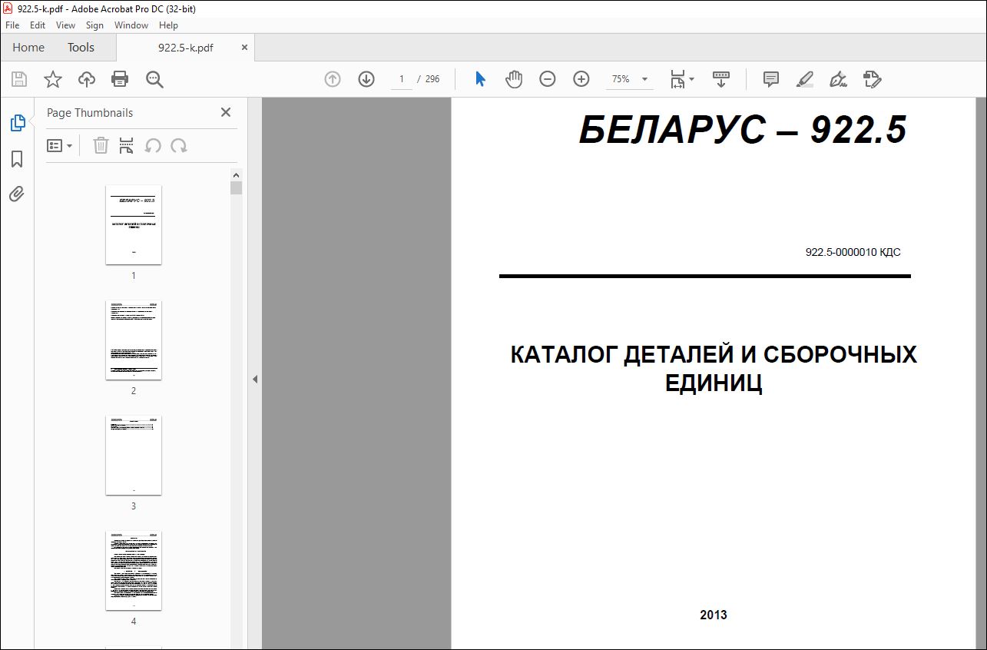Select the Highlight text tool
The image size is (987, 650).
tap(804, 79)
